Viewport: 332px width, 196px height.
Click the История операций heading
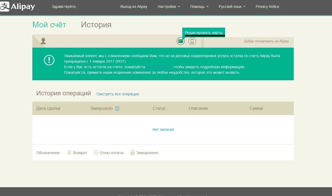click(64, 93)
